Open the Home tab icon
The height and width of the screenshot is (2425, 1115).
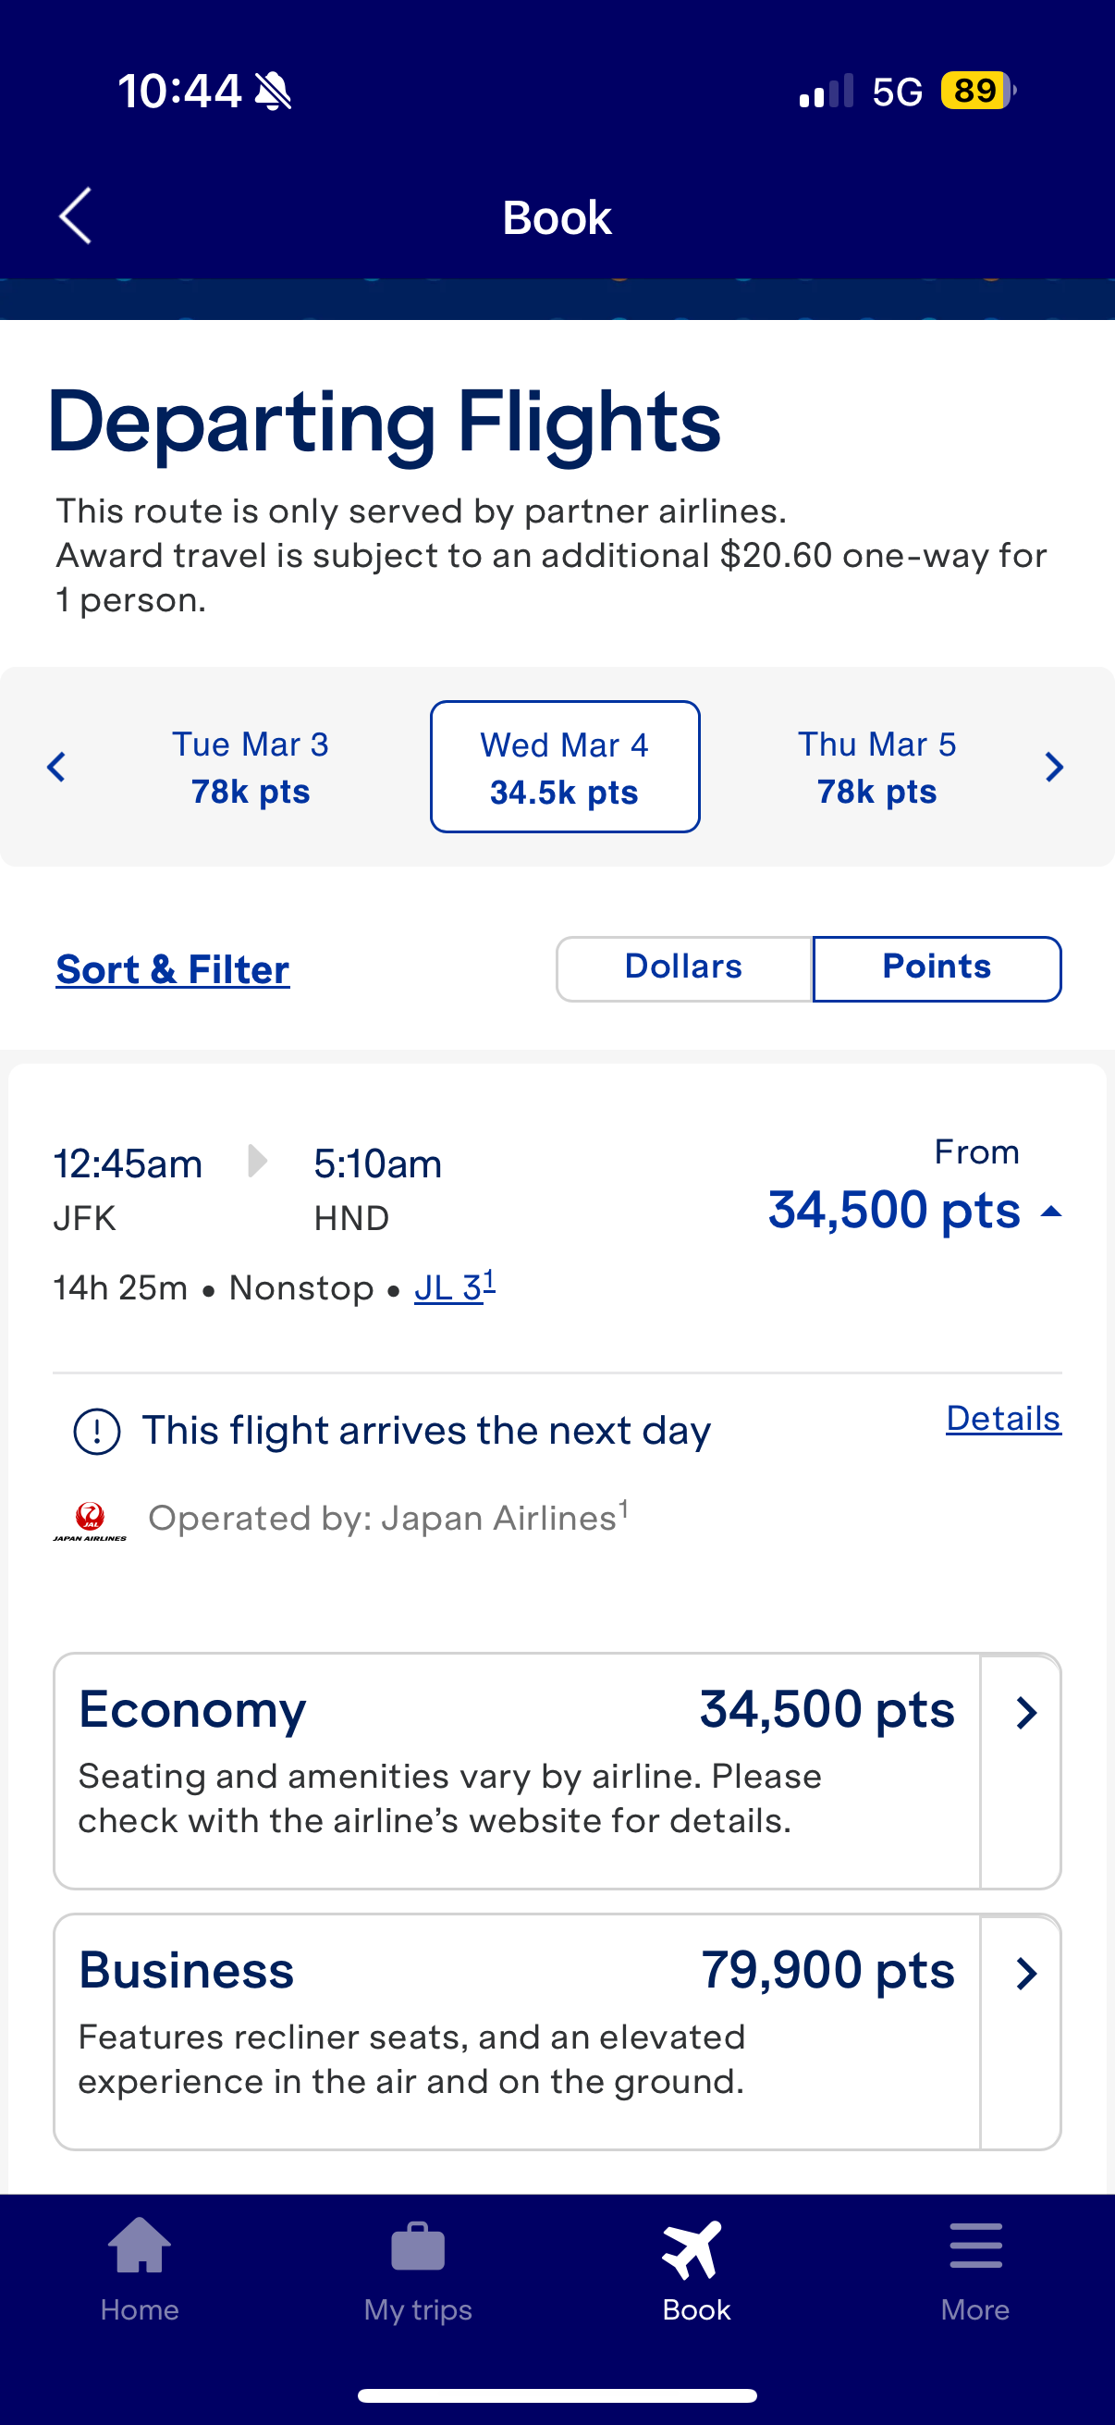[x=140, y=2247]
